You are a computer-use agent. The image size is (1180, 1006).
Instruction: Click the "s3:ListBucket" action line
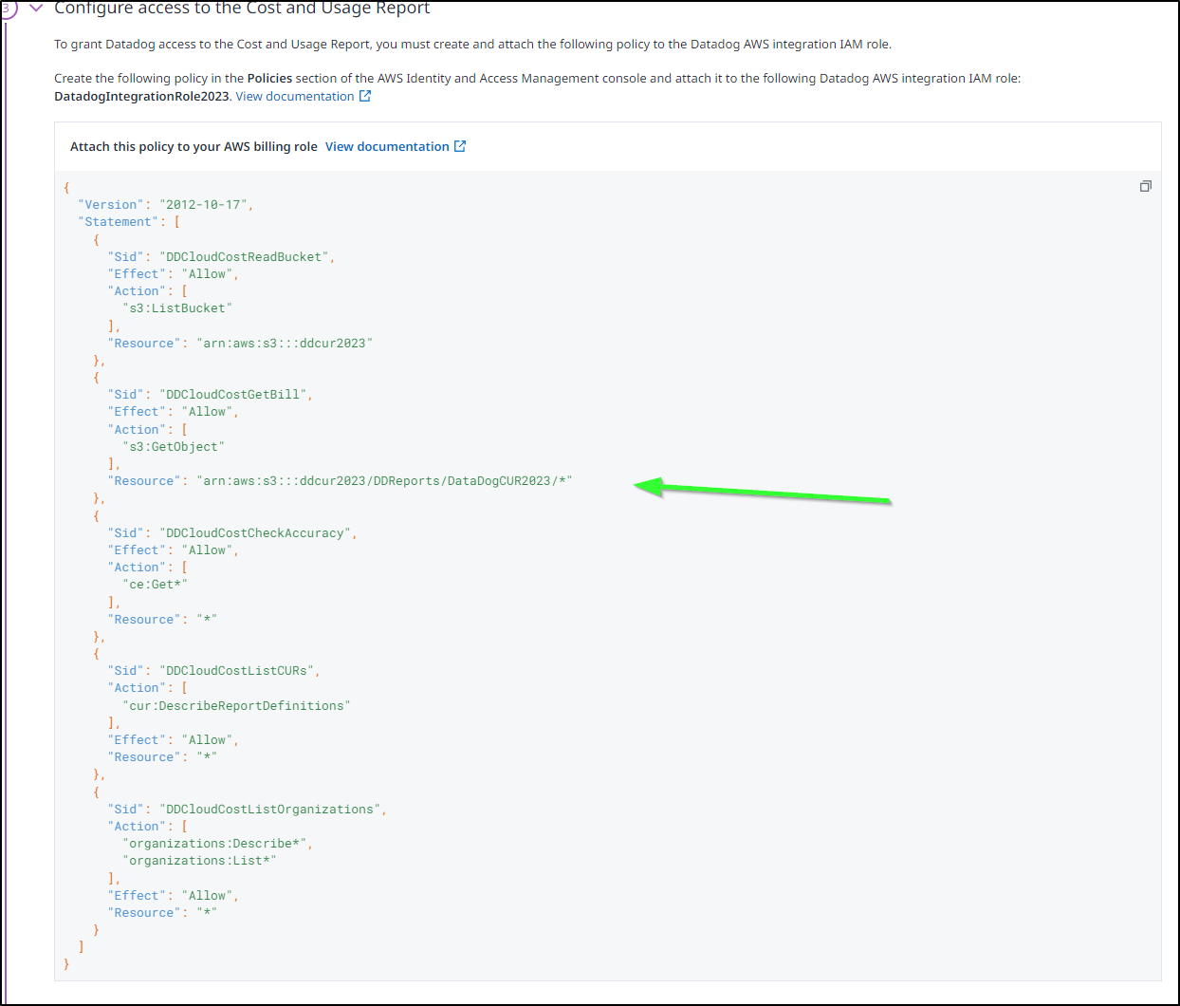click(177, 308)
